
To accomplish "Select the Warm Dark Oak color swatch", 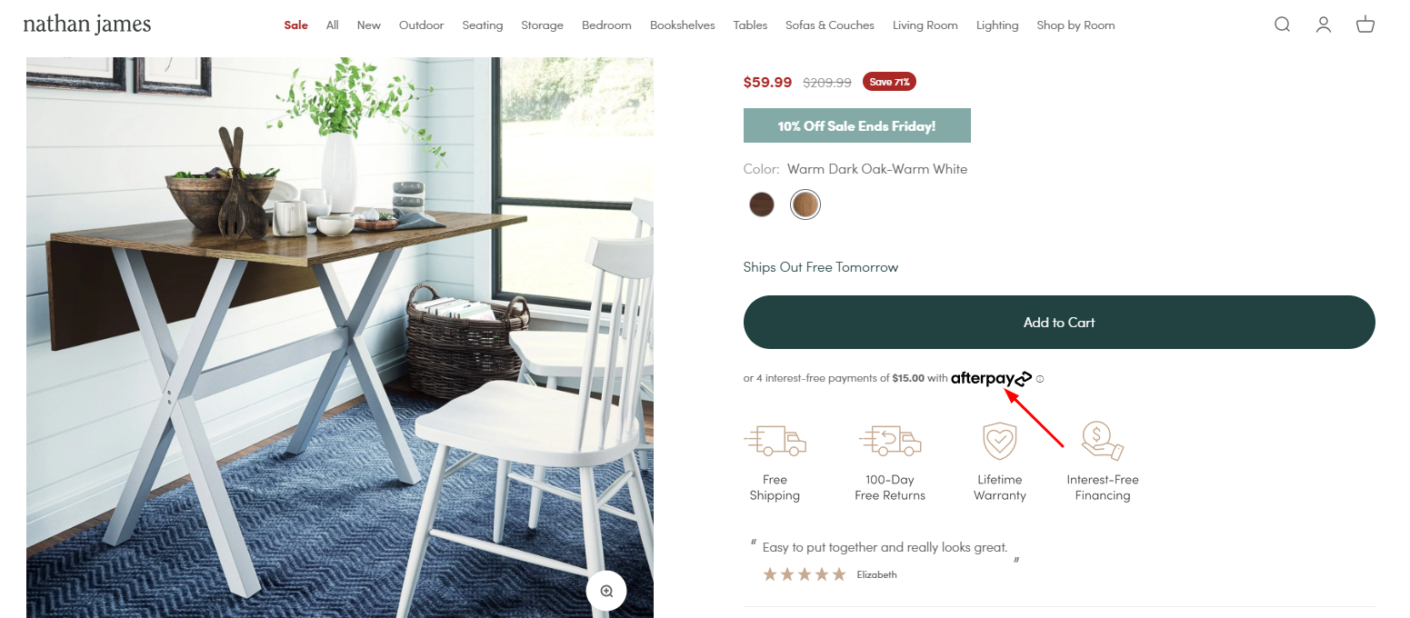I will 805,204.
